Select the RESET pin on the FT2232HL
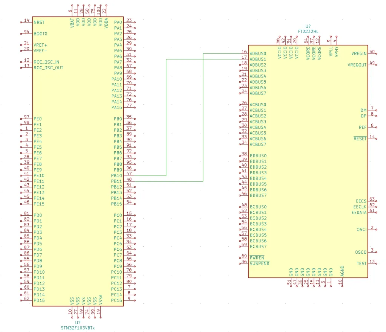 372,139
